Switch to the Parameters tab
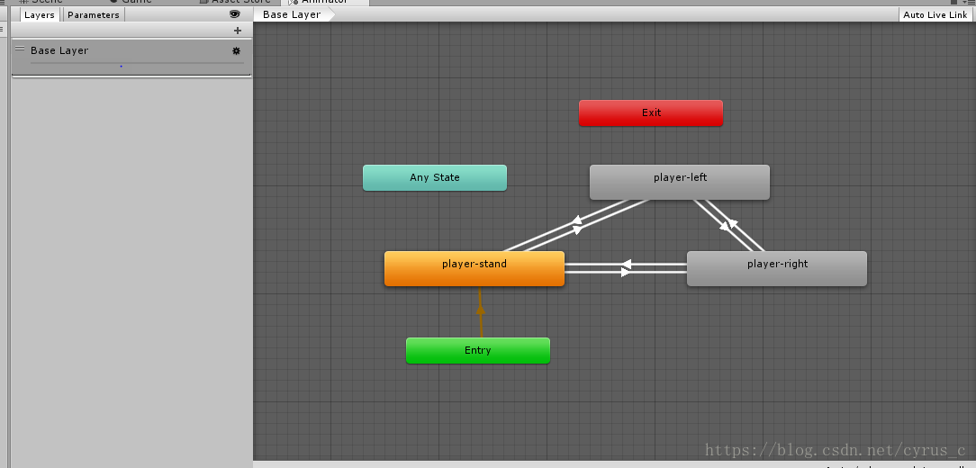Screen dimensions: 976x468 tap(94, 15)
